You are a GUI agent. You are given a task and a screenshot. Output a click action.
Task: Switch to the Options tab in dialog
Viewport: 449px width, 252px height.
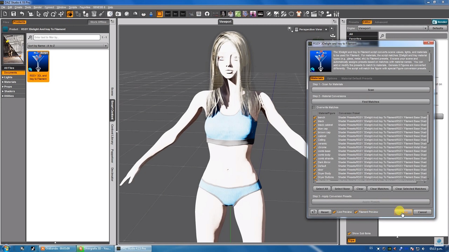pyautogui.click(x=332, y=78)
